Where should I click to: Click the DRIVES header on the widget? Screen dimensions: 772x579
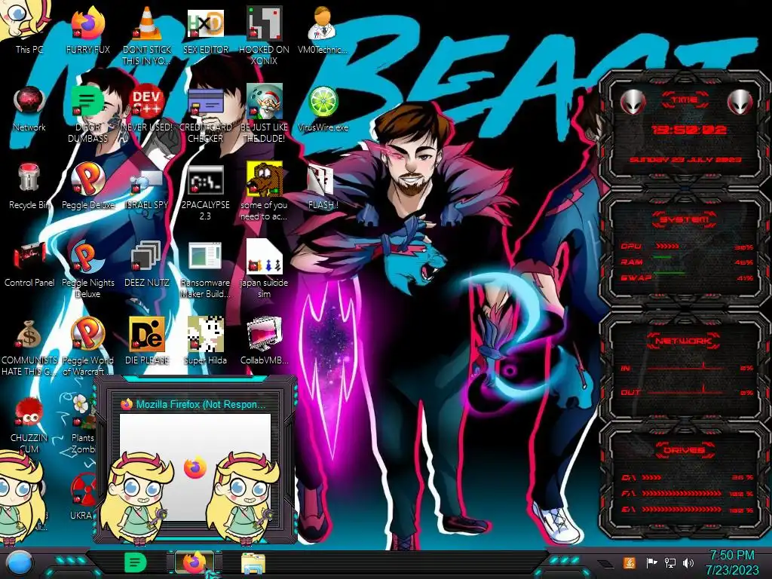685,450
